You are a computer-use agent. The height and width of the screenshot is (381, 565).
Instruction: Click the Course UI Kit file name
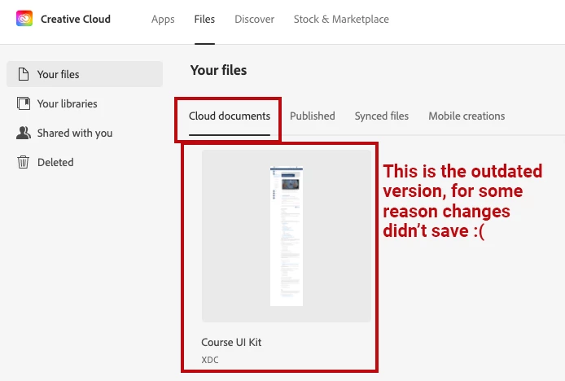coord(231,342)
